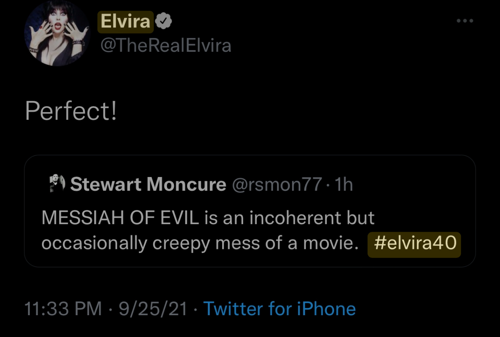Viewport: 500px width, 337px height.
Task: Select the "Perfect!" tweet text
Action: (71, 112)
